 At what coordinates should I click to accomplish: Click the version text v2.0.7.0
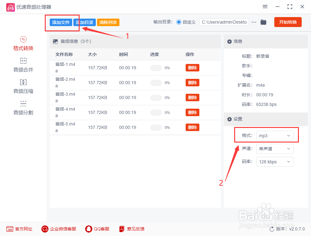click(x=297, y=229)
